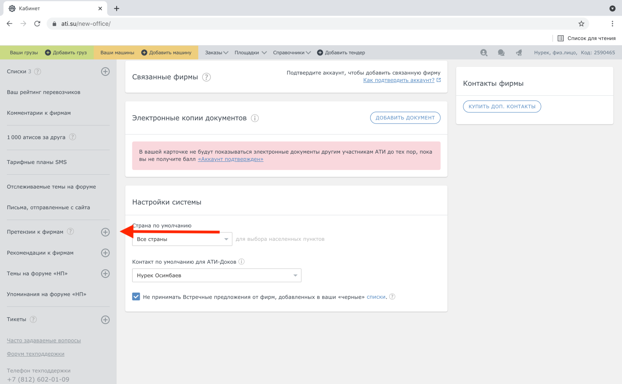Viewport: 622px width, 384px height.
Task: Create a ticket with plus icon by Тикеты
Action: [x=105, y=320]
